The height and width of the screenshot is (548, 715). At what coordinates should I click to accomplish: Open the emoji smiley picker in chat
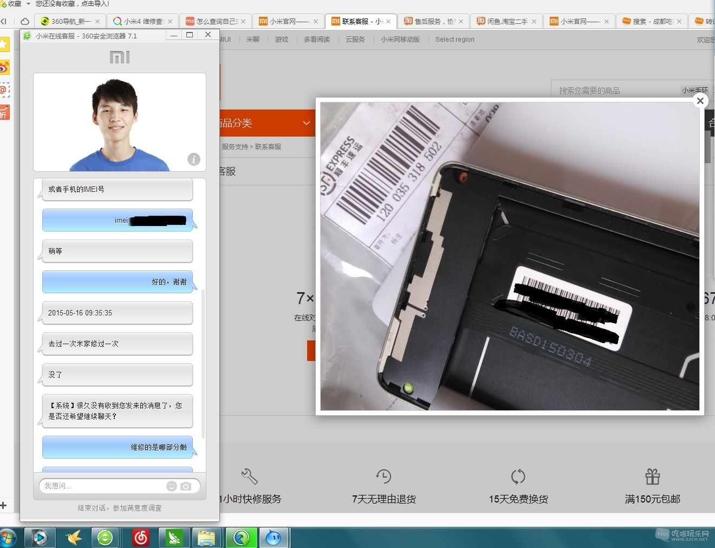[172, 486]
